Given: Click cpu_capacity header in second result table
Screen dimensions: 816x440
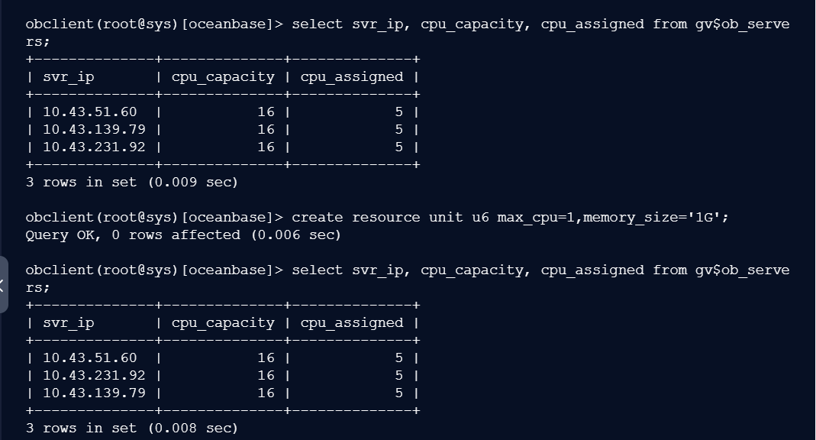Looking at the screenshot, I should (223, 323).
